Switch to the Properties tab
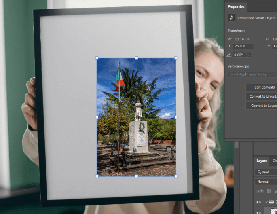The width and height of the screenshot is (277, 214). (236, 7)
